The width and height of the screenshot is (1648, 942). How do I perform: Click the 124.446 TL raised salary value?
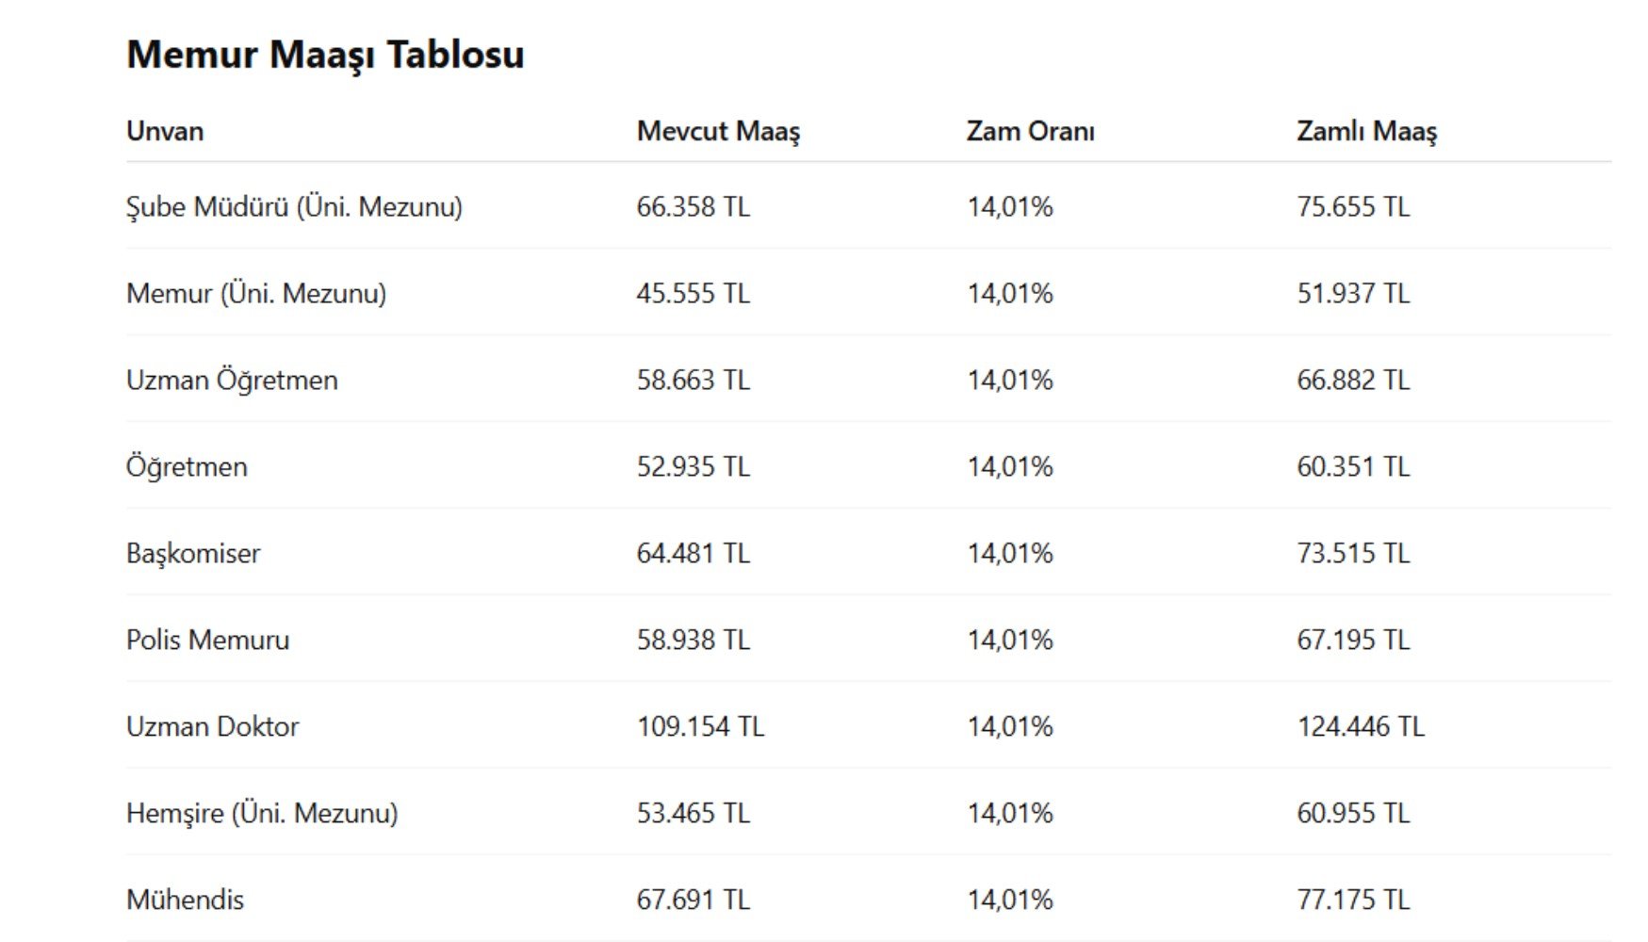click(x=1361, y=726)
